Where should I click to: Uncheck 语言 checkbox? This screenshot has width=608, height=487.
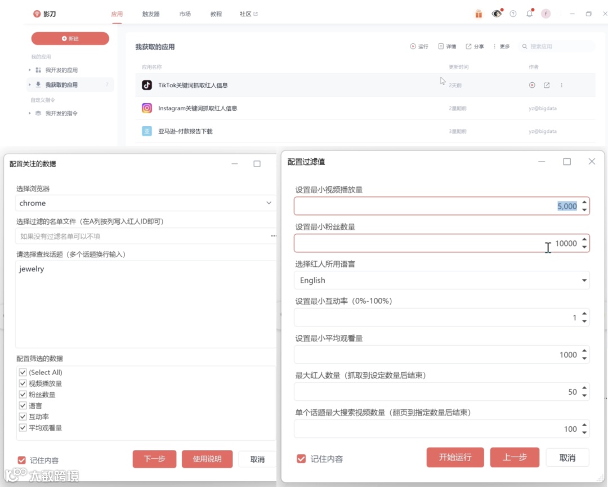pyautogui.click(x=23, y=405)
